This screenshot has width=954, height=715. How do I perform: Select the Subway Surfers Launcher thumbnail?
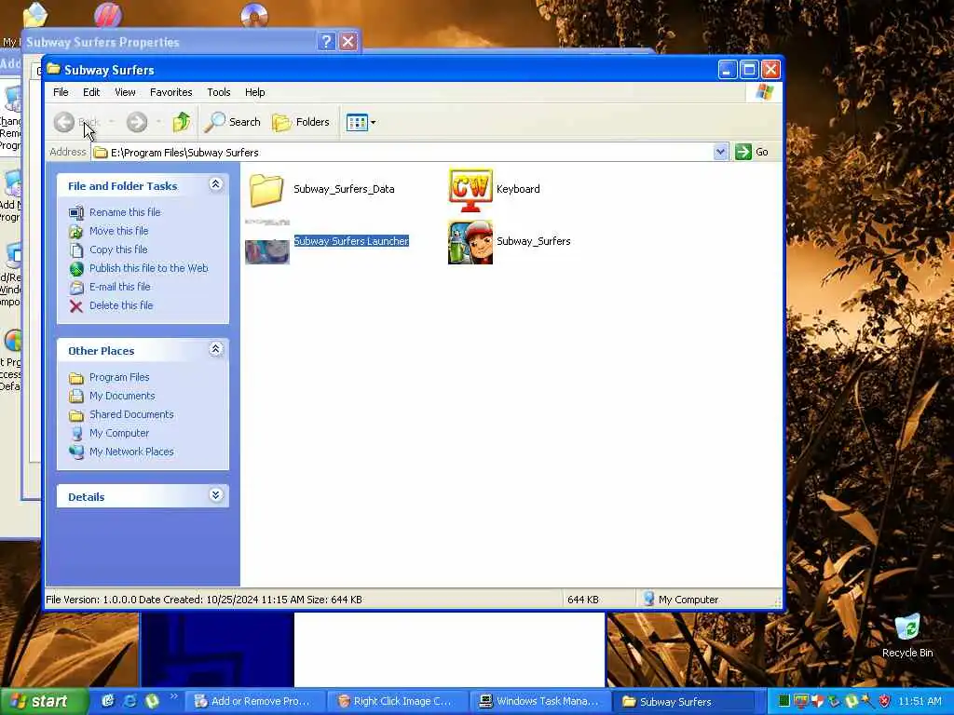[x=267, y=242]
